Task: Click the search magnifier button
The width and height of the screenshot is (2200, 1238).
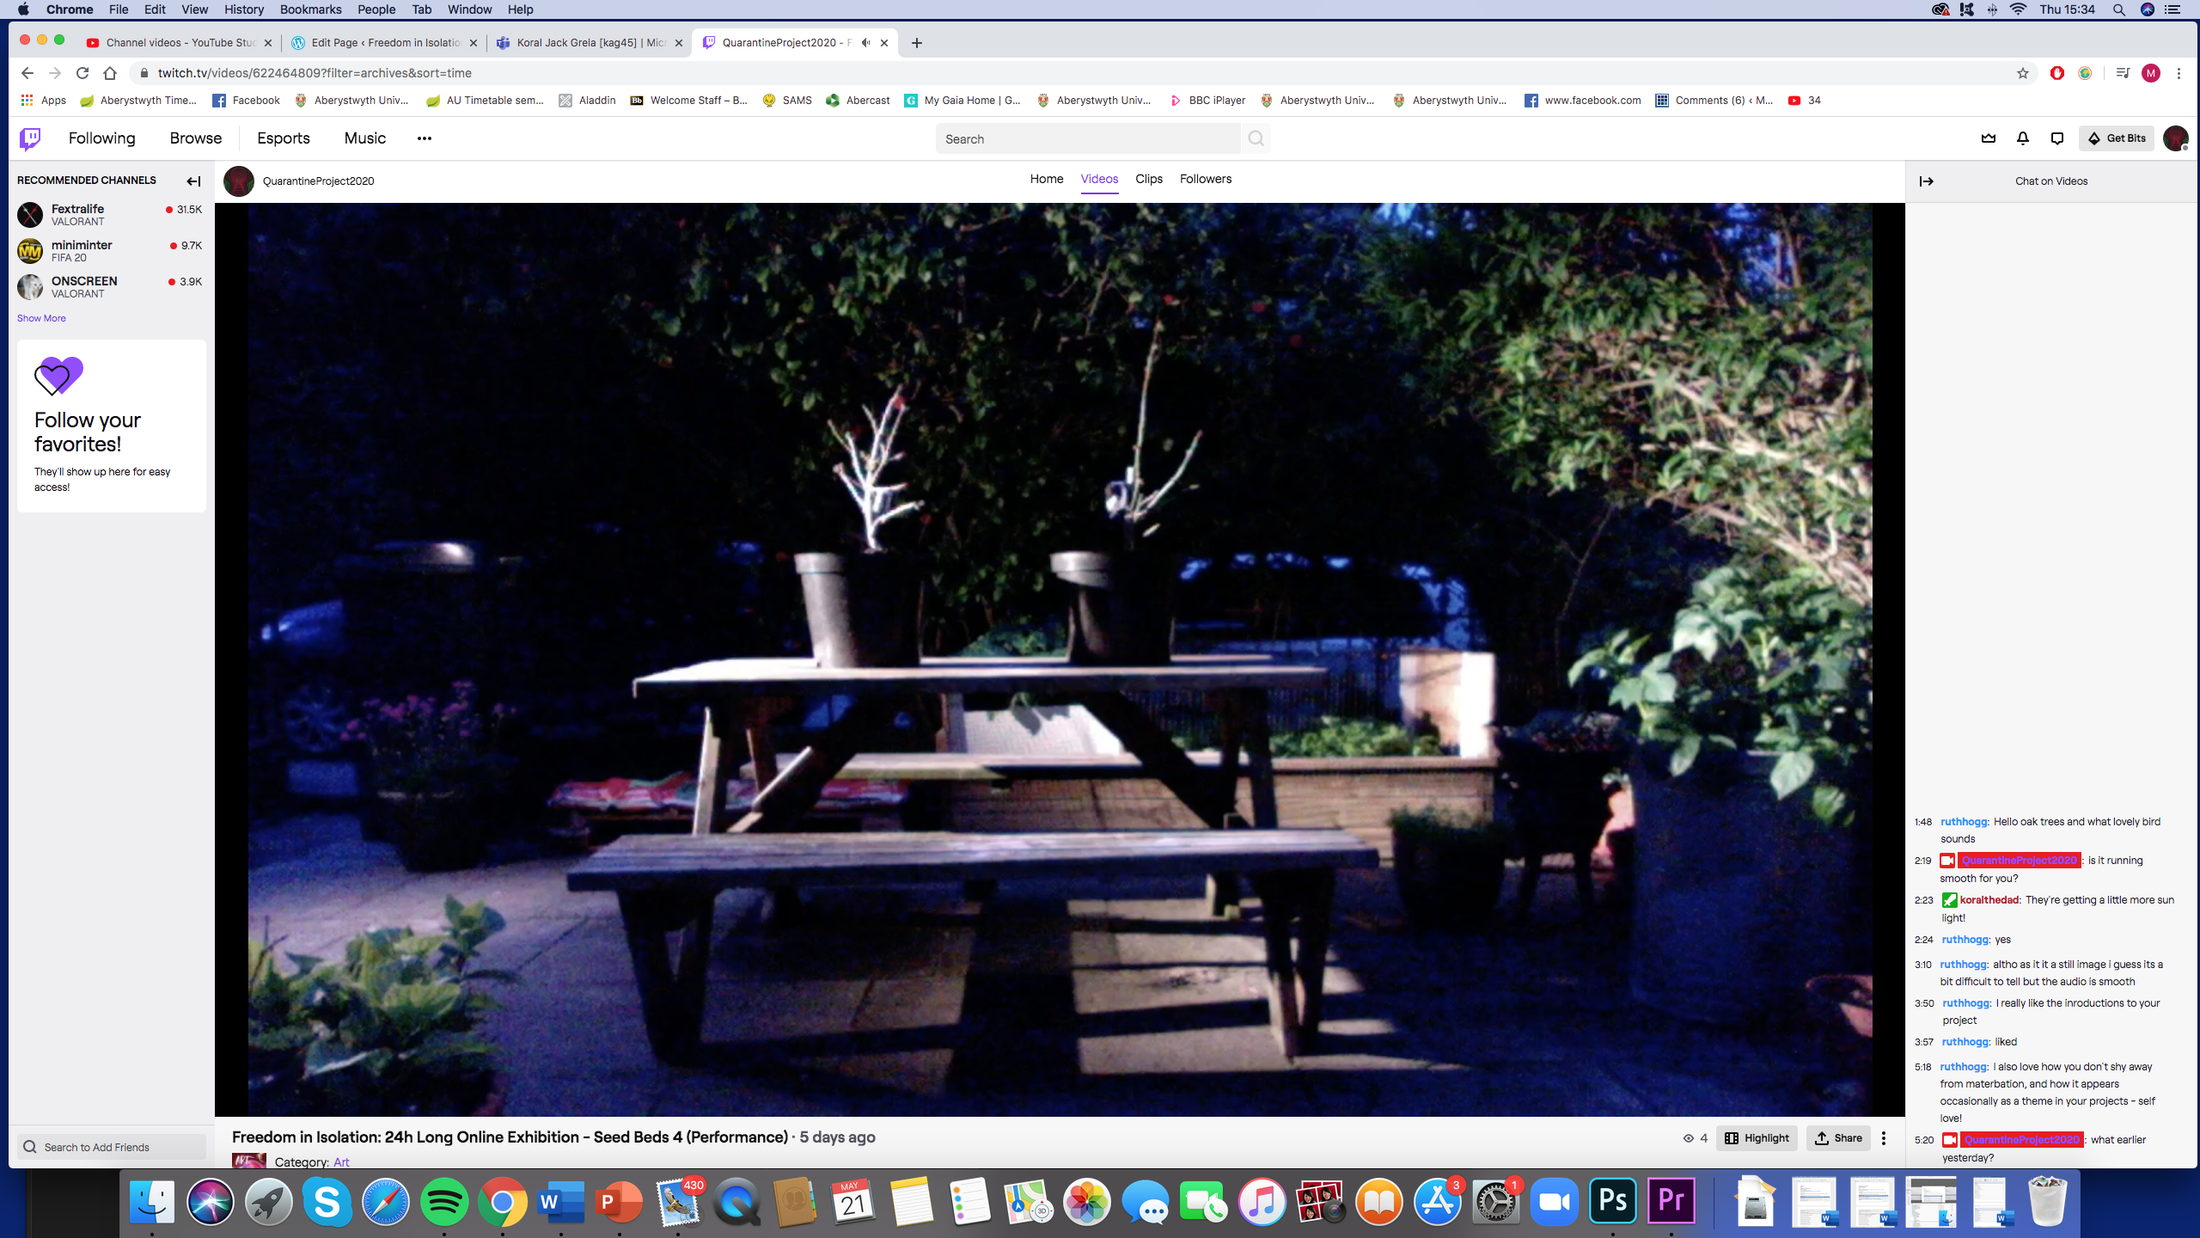Action: (x=1256, y=138)
